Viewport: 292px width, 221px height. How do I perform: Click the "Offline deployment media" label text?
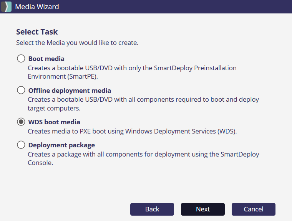coord(70,91)
